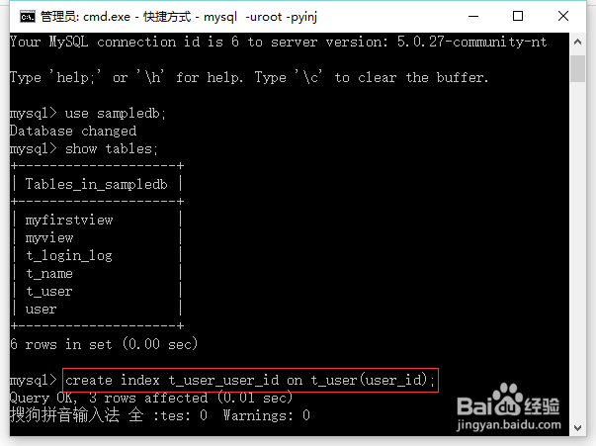Viewport: 596px width, 446px height.
Task: Maximize the command prompt window
Action: point(518,17)
